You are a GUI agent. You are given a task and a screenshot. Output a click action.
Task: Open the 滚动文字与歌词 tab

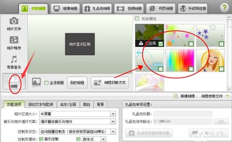pyautogui.click(x=41, y=104)
